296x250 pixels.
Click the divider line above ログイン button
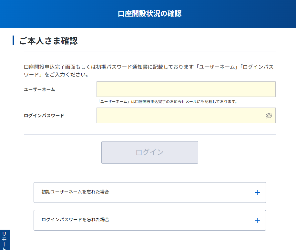(x=149, y=134)
